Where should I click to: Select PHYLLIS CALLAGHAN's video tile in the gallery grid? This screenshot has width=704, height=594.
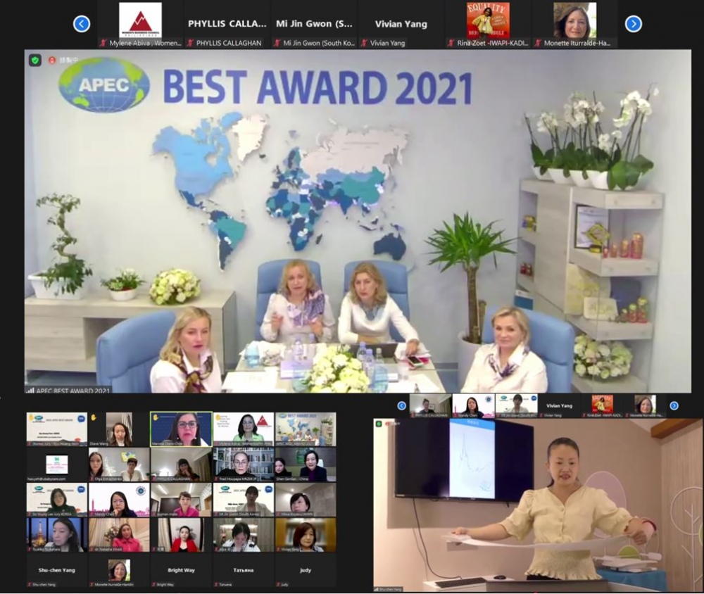pyautogui.click(x=182, y=465)
